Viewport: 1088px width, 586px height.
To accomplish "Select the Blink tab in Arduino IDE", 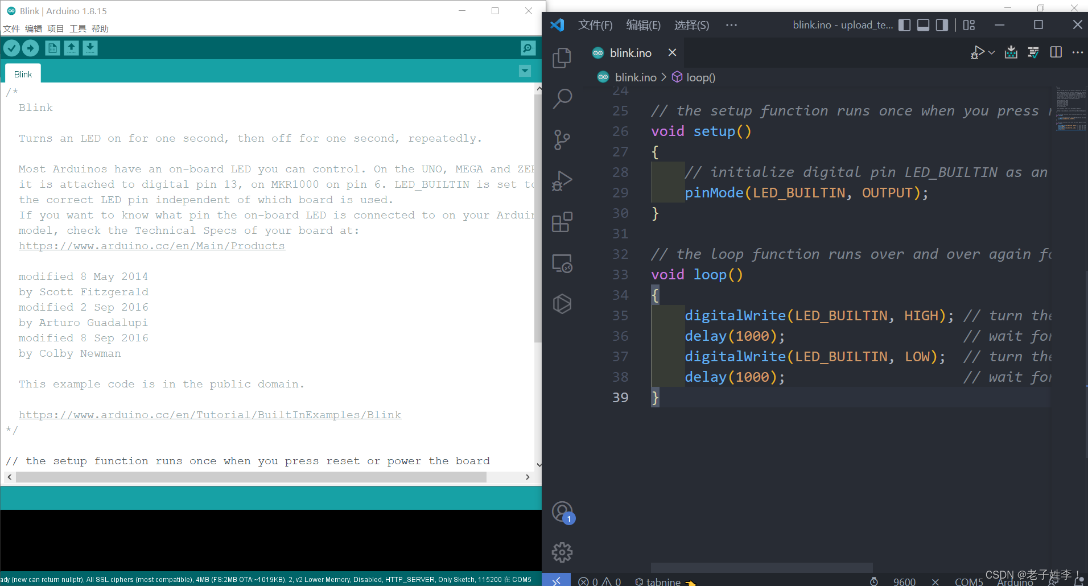I will (23, 75).
